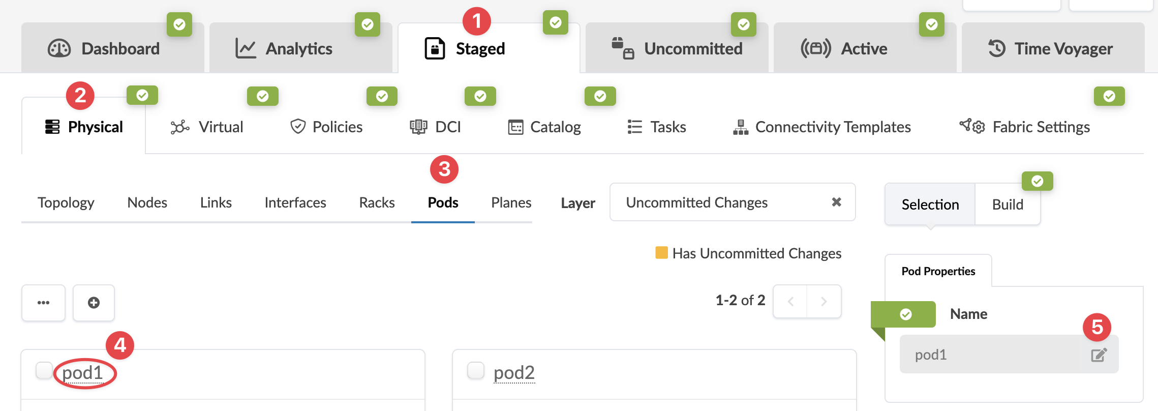
Task: Click the Connectivity Templates icon
Action: pos(741,127)
